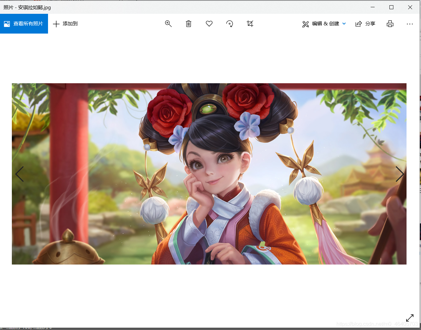Share the photo

365,24
